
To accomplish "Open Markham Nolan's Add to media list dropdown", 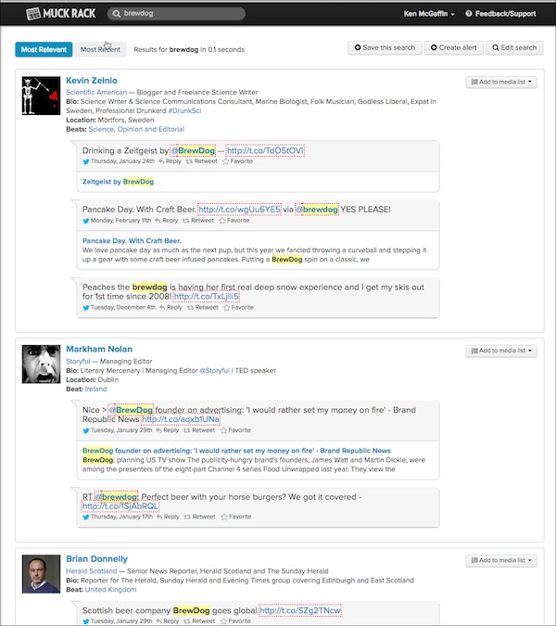I will coord(501,351).
